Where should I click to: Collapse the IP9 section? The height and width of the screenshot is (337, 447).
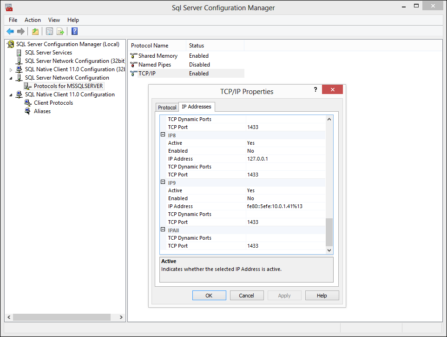point(163,182)
